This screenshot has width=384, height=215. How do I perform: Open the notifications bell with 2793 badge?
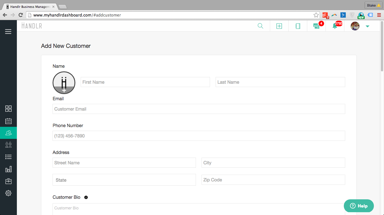pyautogui.click(x=335, y=26)
